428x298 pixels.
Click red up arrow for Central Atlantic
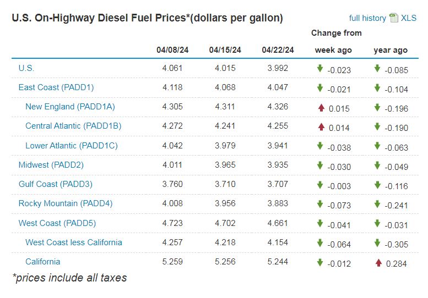pyautogui.click(x=321, y=127)
